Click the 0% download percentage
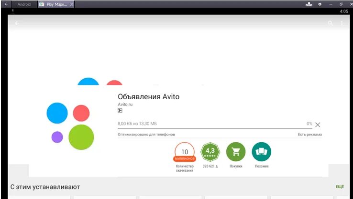This screenshot has width=353, height=199. coord(309,124)
